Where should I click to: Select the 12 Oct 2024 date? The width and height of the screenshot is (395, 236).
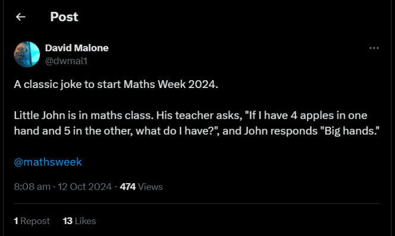click(84, 187)
